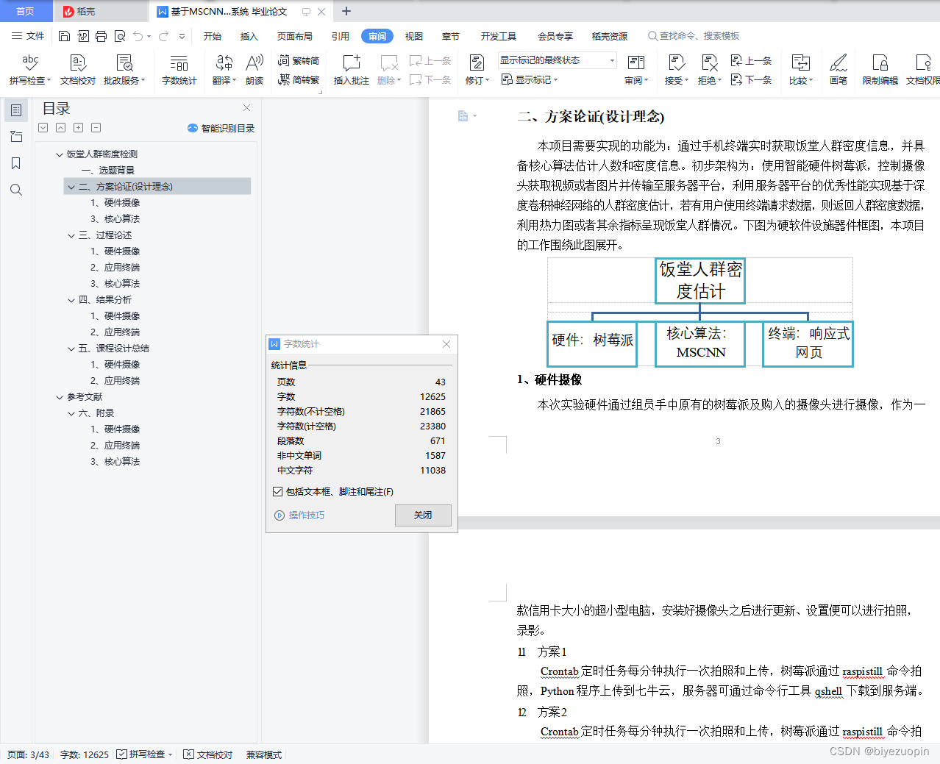Open the 字数统计 word count tool
Image resolution: width=940 pixels, height=764 pixels.
coord(179,70)
